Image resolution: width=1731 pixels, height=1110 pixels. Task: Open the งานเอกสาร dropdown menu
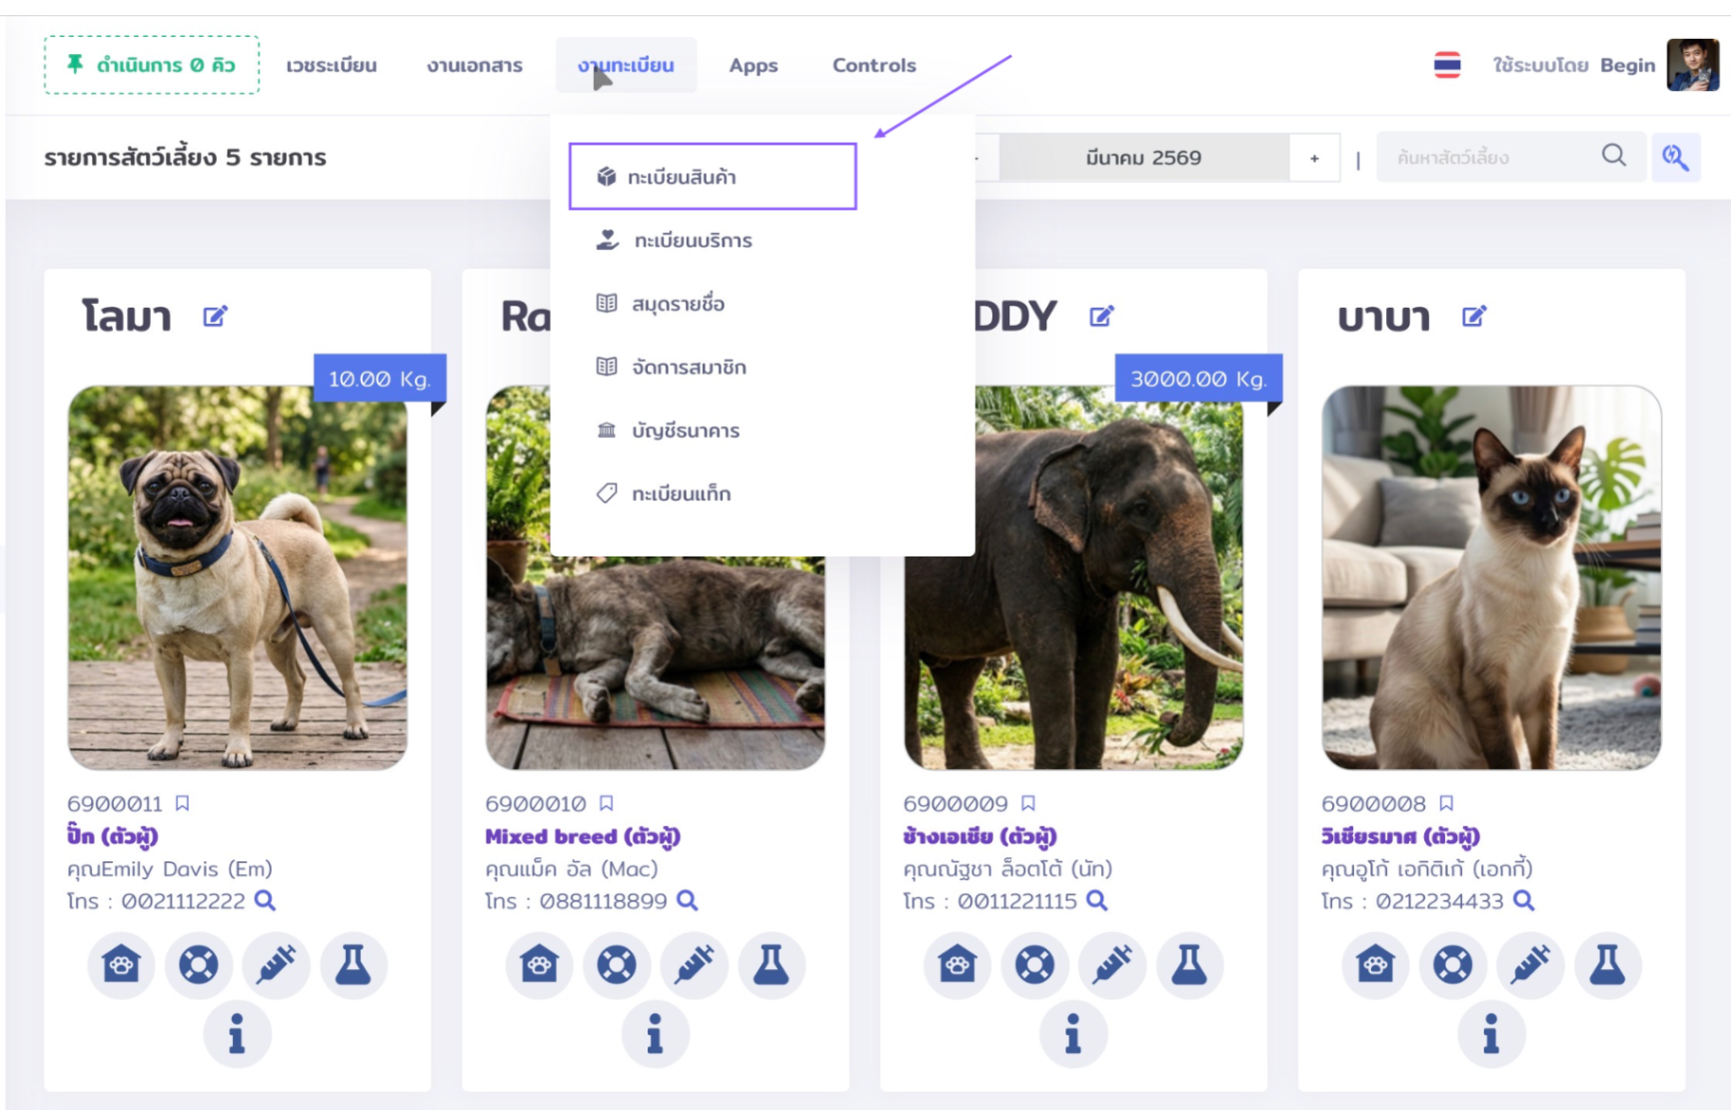474,65
